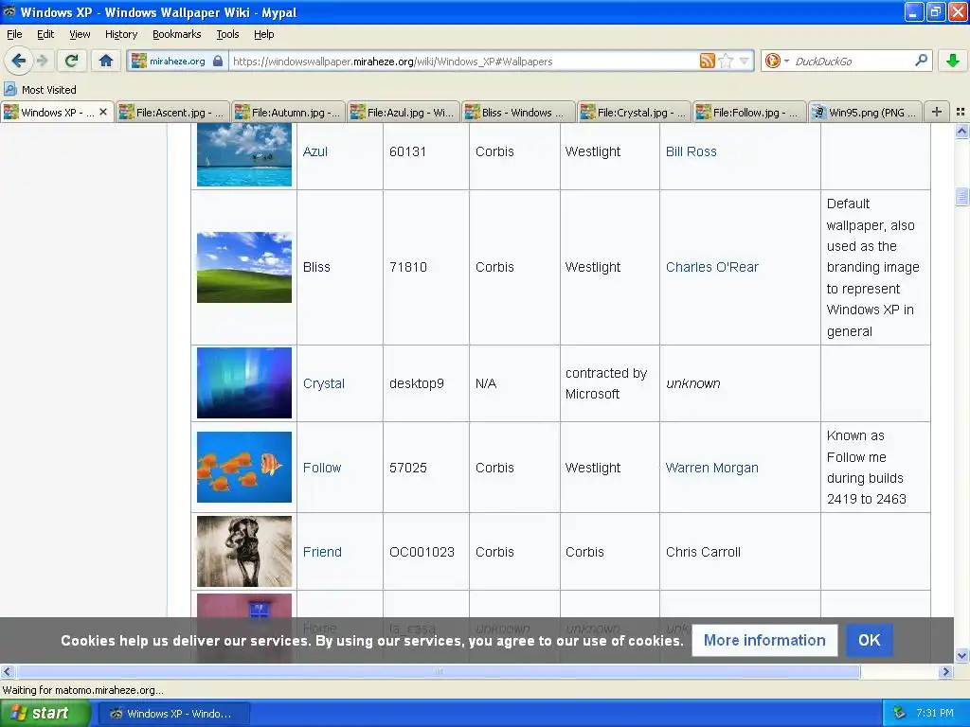The image size is (970, 727).
Task: Activate the Mypal taskbar button
Action: pyautogui.click(x=174, y=714)
